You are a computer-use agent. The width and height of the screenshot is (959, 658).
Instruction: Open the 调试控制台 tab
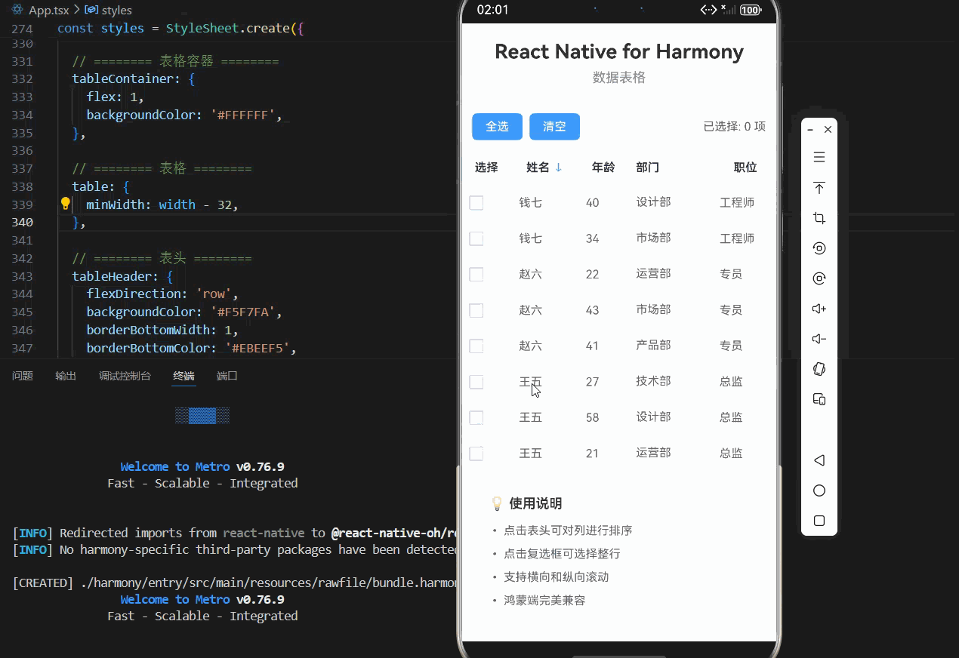click(125, 376)
